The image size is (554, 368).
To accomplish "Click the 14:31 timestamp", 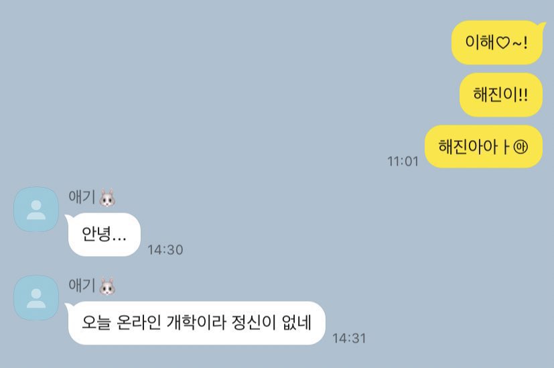I will click(x=349, y=338).
